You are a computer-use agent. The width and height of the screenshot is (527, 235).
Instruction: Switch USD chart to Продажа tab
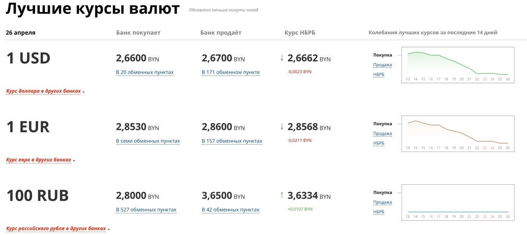382,65
